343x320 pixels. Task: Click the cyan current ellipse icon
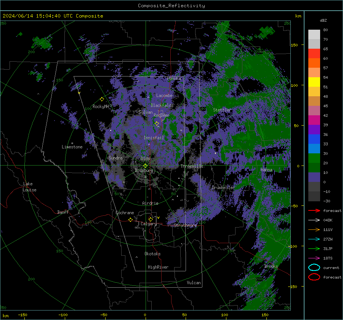[x=314, y=267]
